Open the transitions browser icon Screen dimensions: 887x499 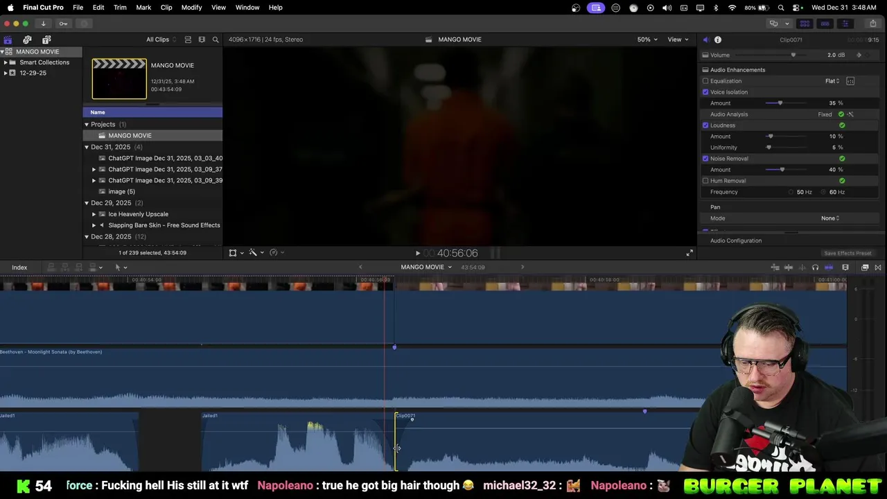pyautogui.click(x=878, y=268)
